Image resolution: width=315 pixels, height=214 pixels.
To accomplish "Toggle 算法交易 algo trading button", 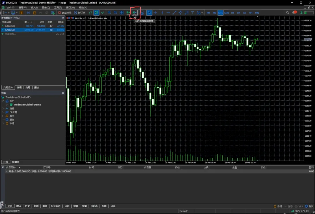I will click(65, 13).
